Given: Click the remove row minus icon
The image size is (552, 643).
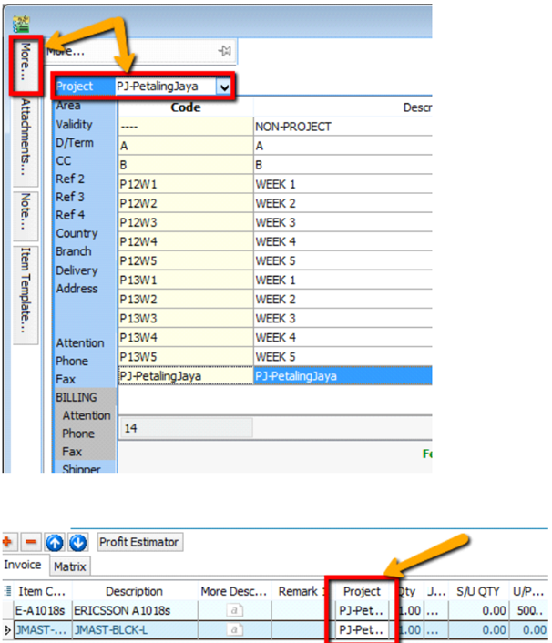Looking at the screenshot, I should pos(32,542).
